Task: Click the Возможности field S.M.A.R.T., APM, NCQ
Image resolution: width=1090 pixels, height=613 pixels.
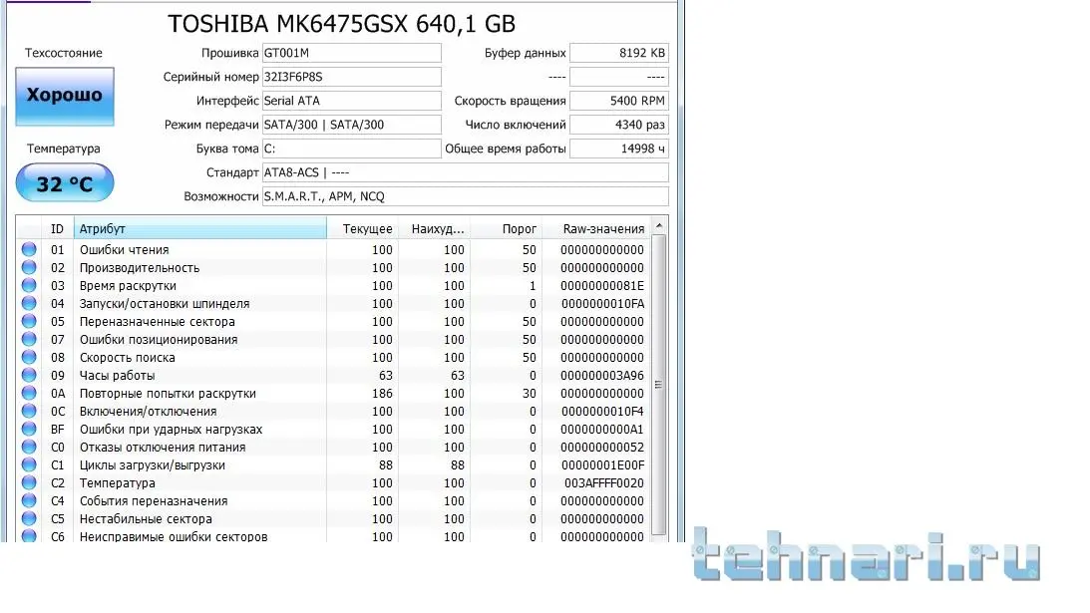Action: (465, 196)
